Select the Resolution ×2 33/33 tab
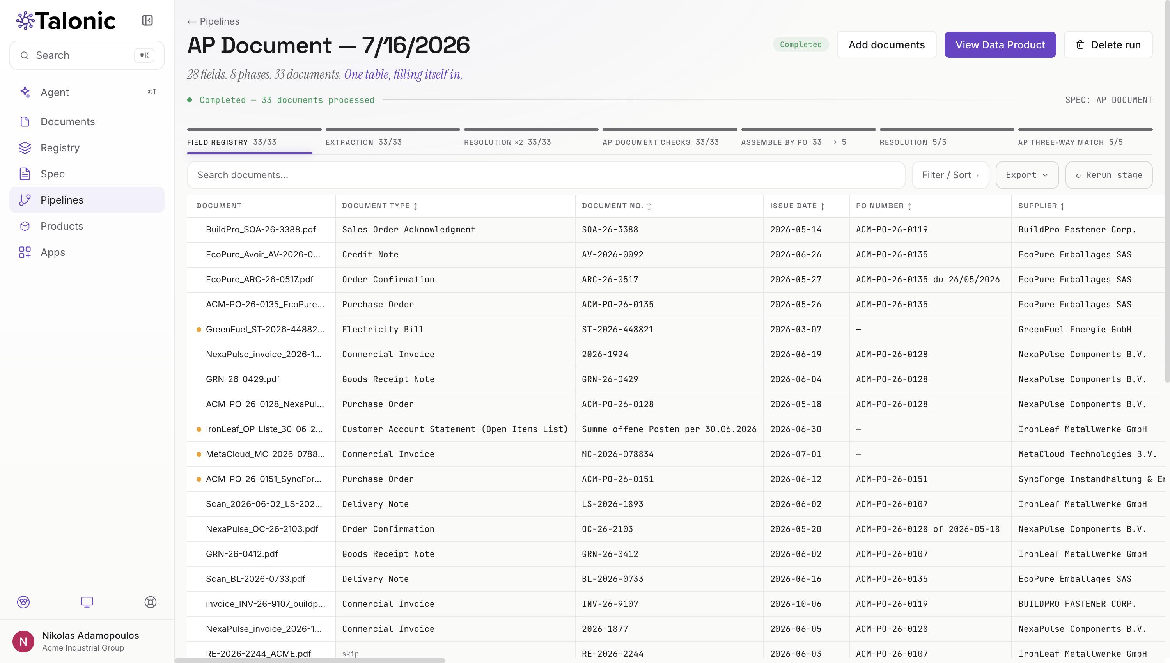The width and height of the screenshot is (1170, 663). tap(531, 142)
